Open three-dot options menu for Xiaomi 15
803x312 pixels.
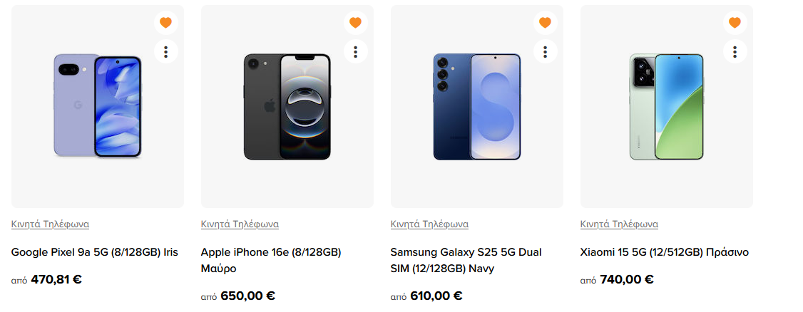click(x=735, y=51)
